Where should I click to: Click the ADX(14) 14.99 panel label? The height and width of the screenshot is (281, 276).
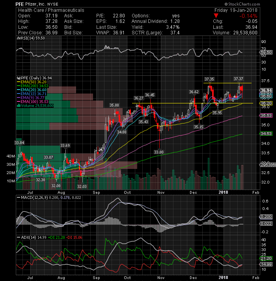(32, 238)
